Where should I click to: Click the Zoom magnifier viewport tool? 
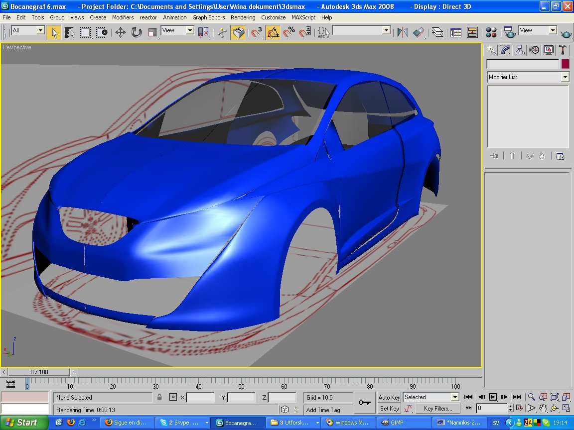point(532,397)
